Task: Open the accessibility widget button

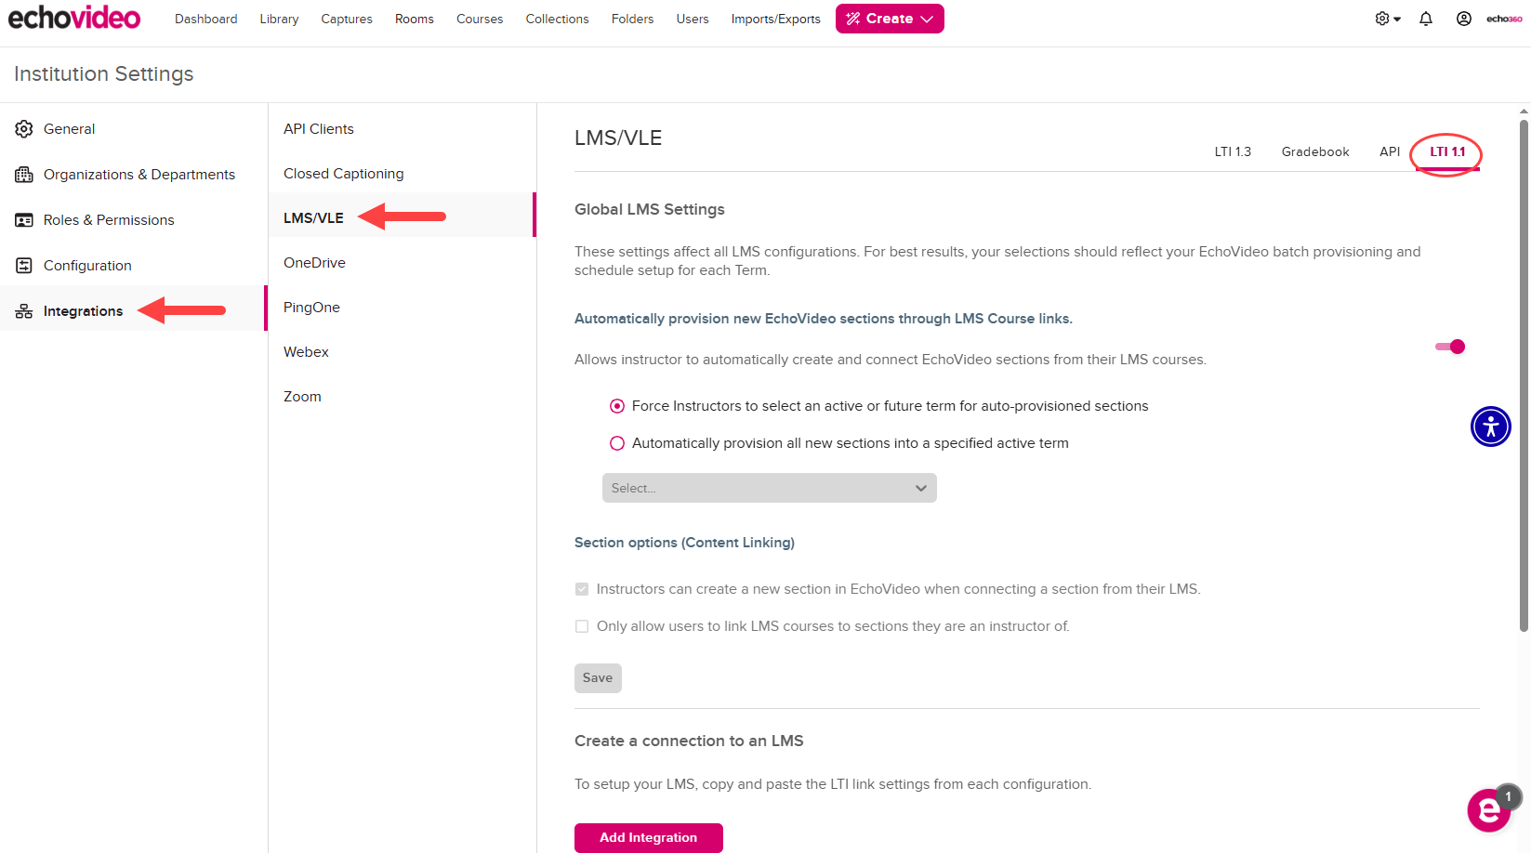Action: tap(1490, 426)
